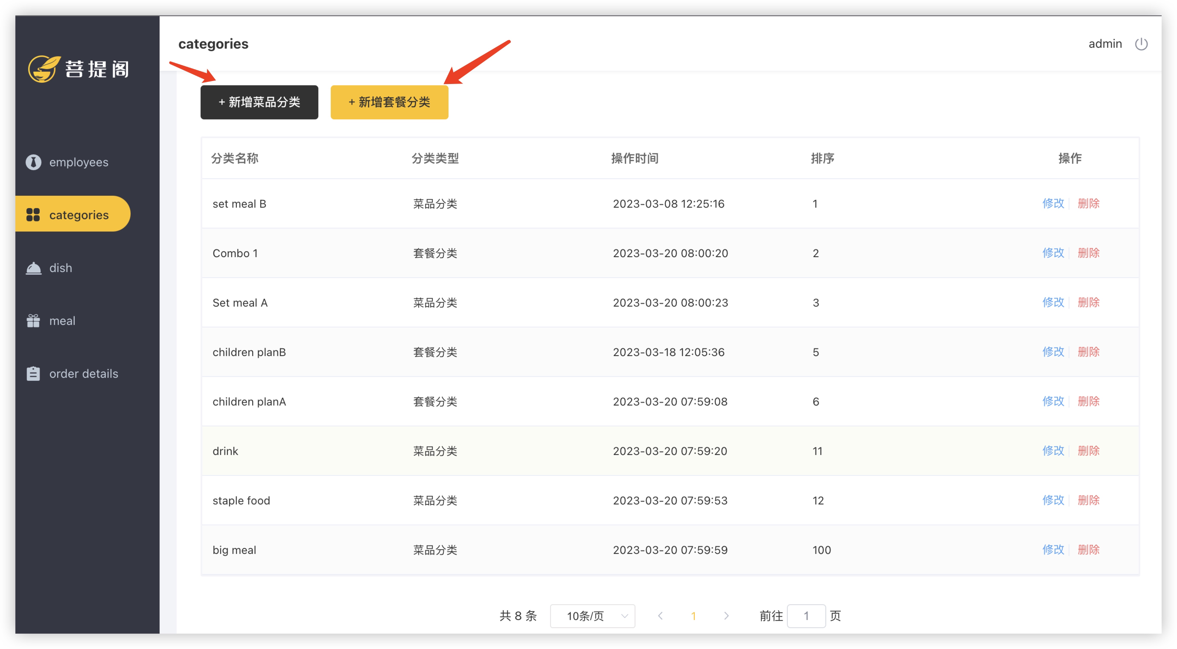Click the dish cloche icon

click(x=33, y=268)
